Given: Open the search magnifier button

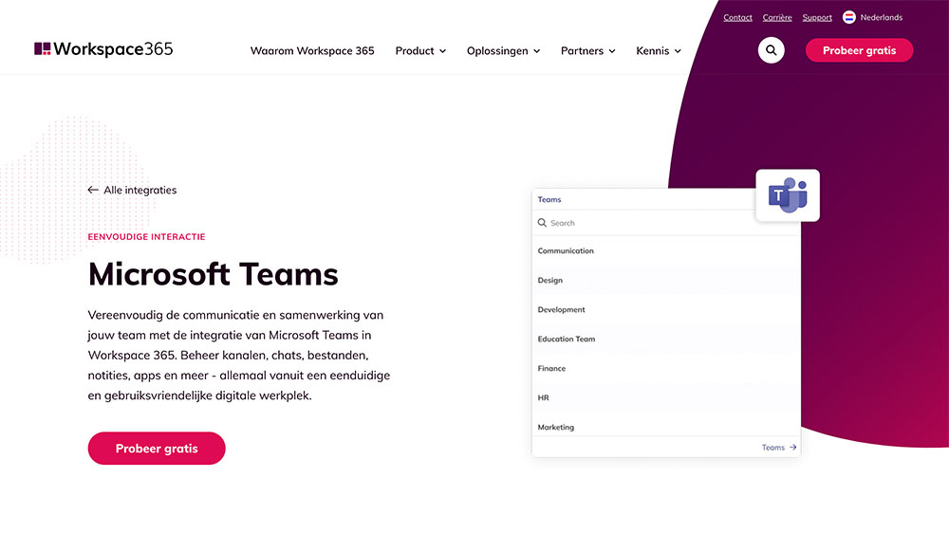Looking at the screenshot, I should pos(771,50).
